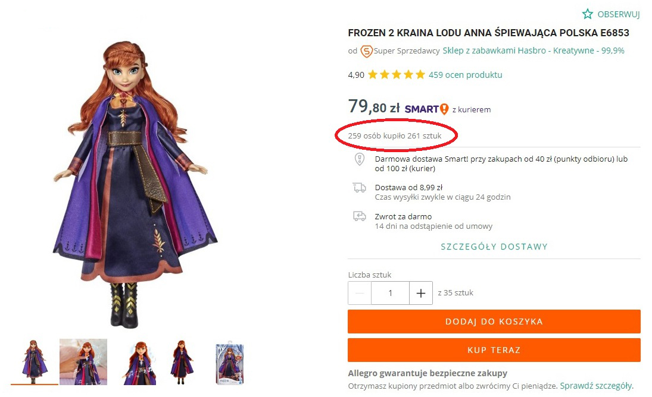Click DODAJ DO KOSZYKA button
This screenshot has width=652, height=397.
point(494,322)
